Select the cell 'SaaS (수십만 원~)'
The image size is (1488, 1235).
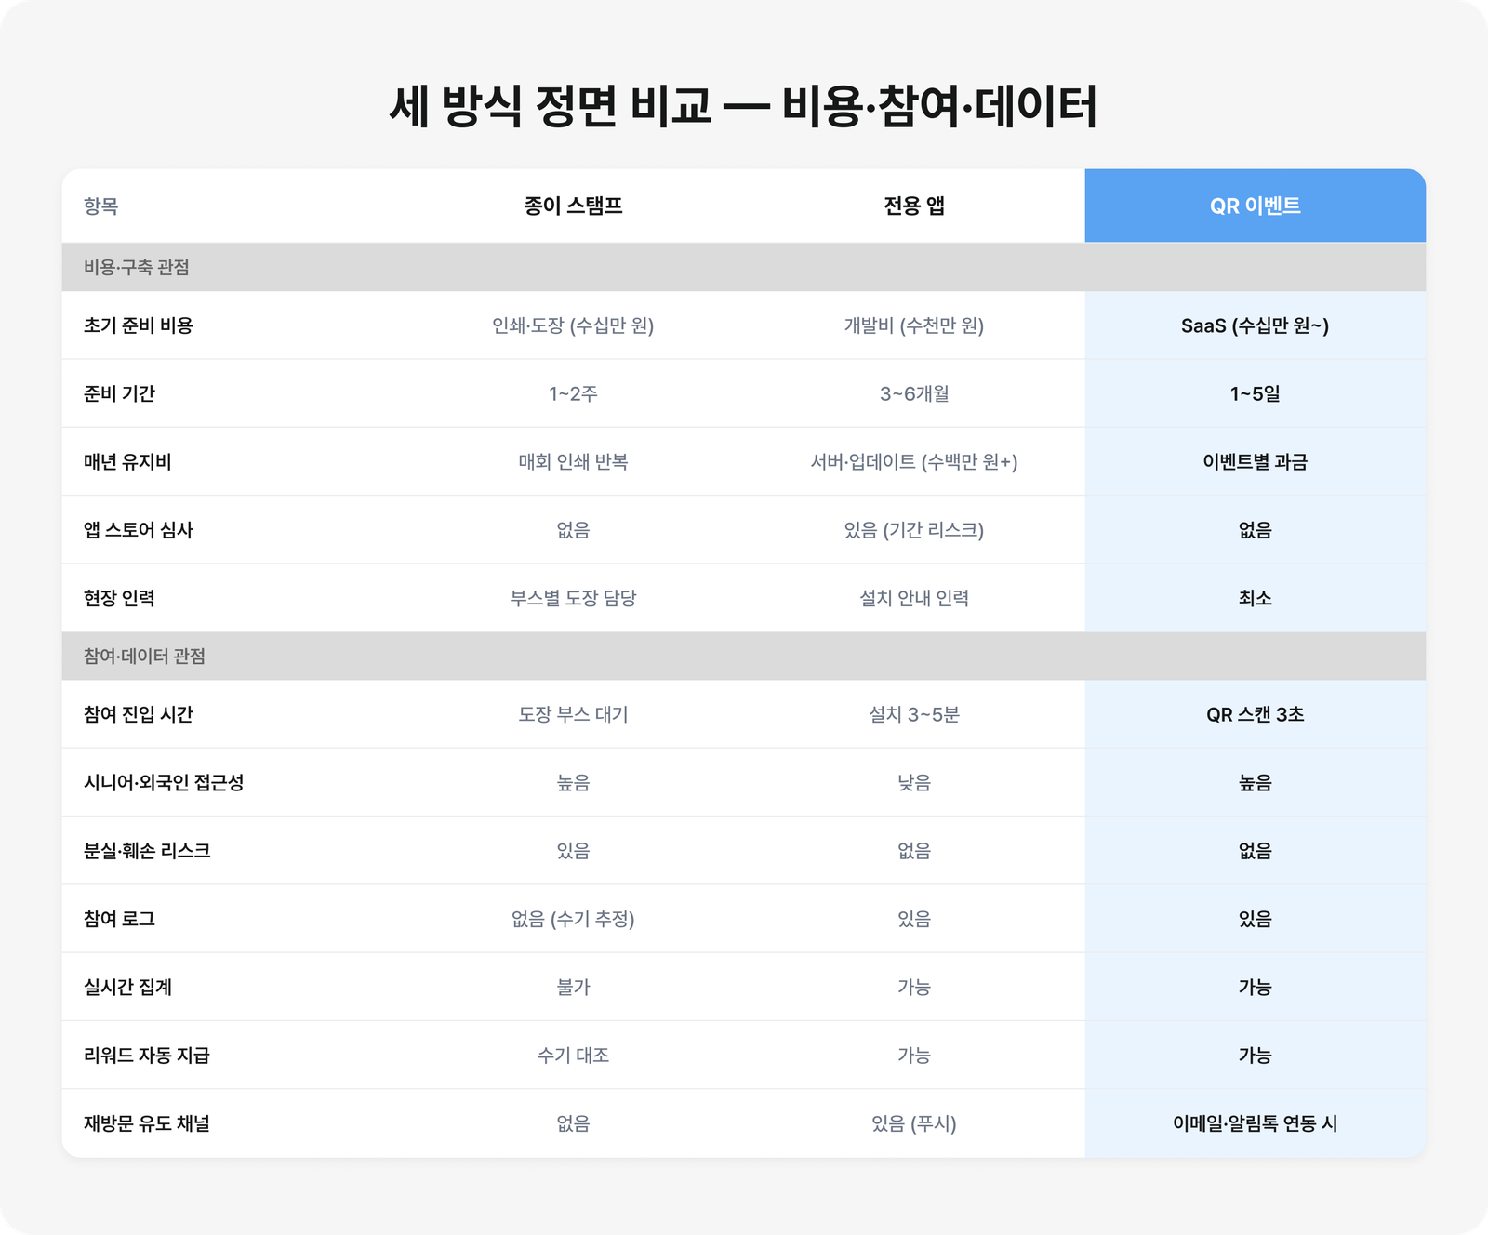pyautogui.click(x=1255, y=325)
